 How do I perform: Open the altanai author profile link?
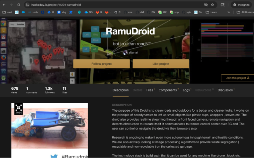[x=133, y=52]
